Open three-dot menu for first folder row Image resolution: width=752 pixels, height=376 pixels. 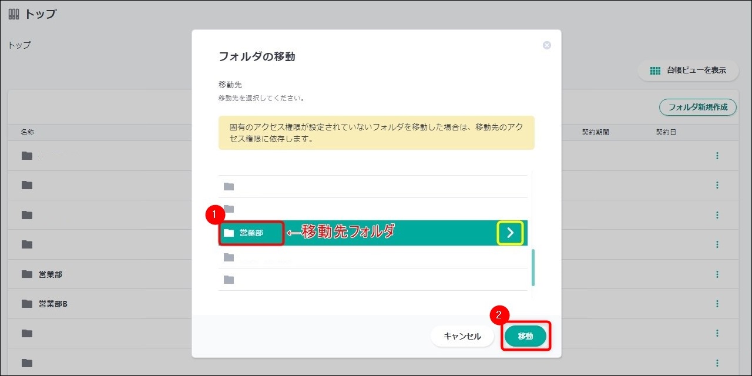[717, 156]
